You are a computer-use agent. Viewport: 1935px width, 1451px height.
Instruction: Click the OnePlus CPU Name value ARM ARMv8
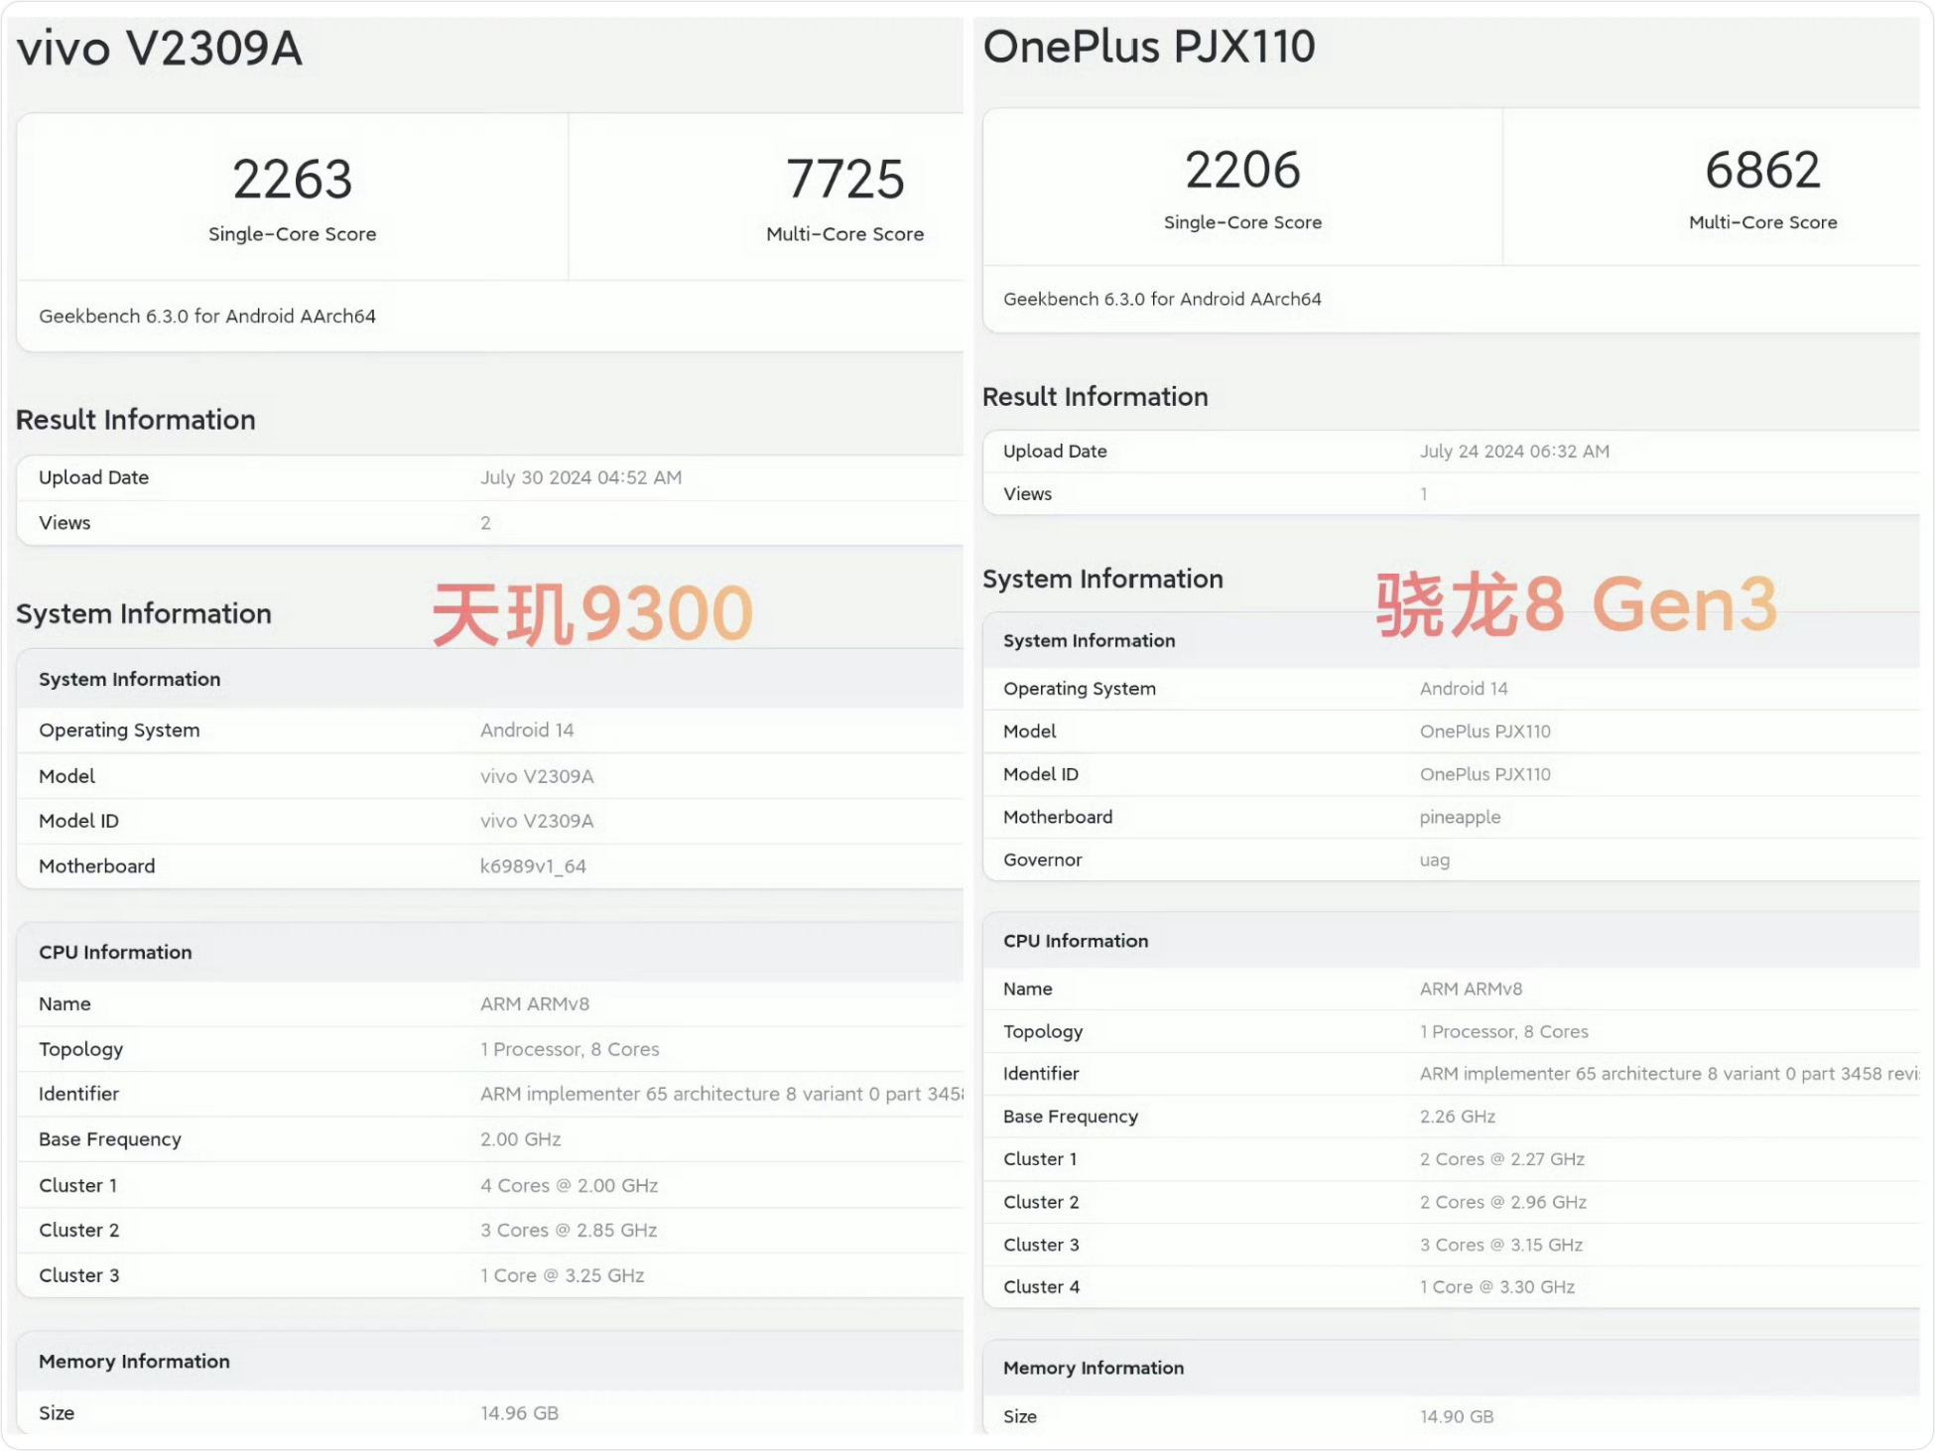1471,989
